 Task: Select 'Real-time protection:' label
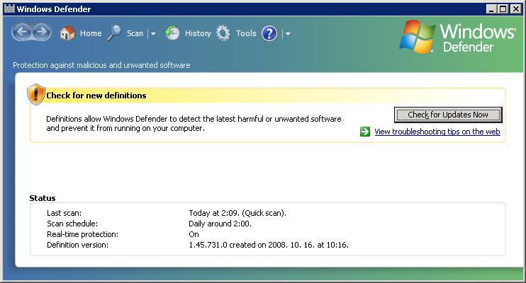tap(82, 234)
